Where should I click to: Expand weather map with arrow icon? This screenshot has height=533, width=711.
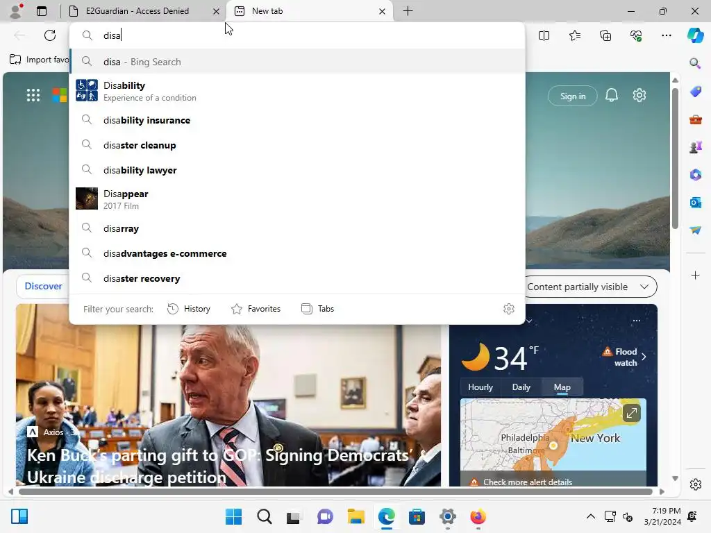tap(631, 413)
